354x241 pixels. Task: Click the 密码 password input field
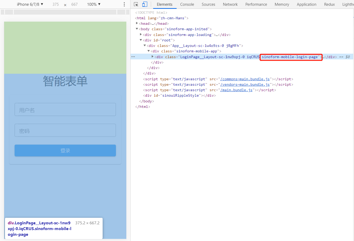pyautogui.click(x=65, y=130)
